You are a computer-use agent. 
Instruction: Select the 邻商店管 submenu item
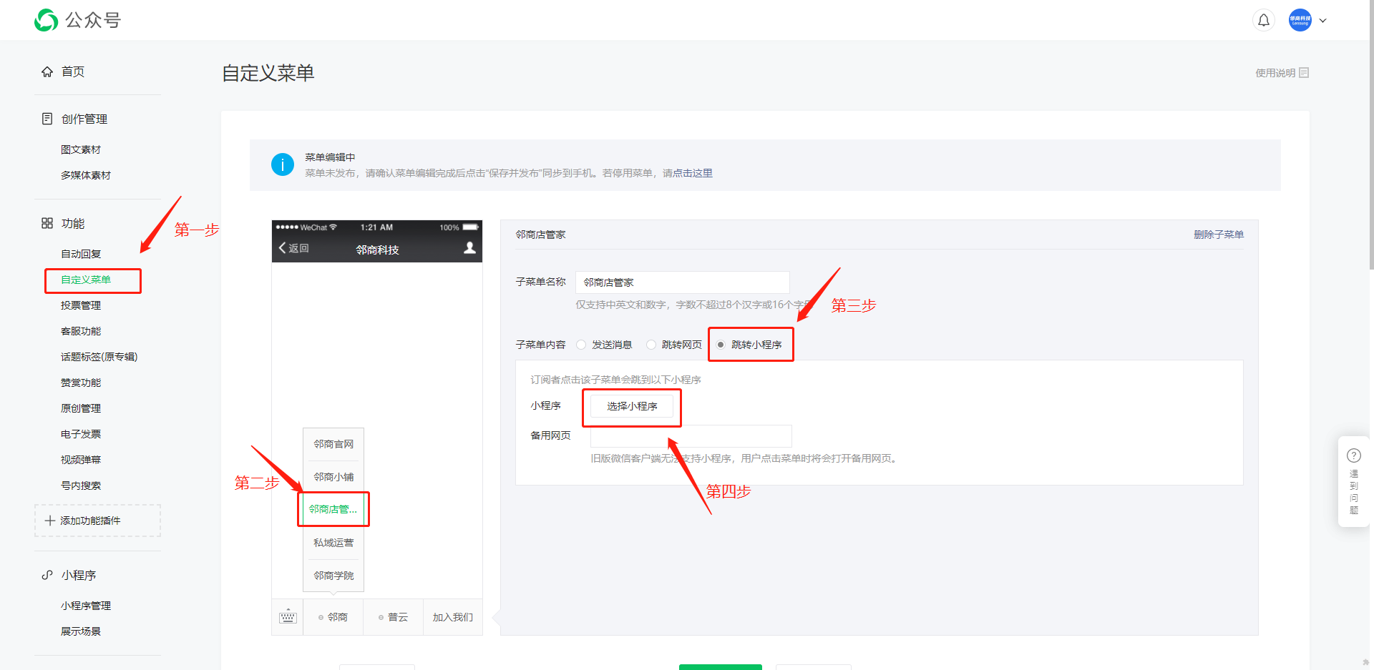point(333,509)
